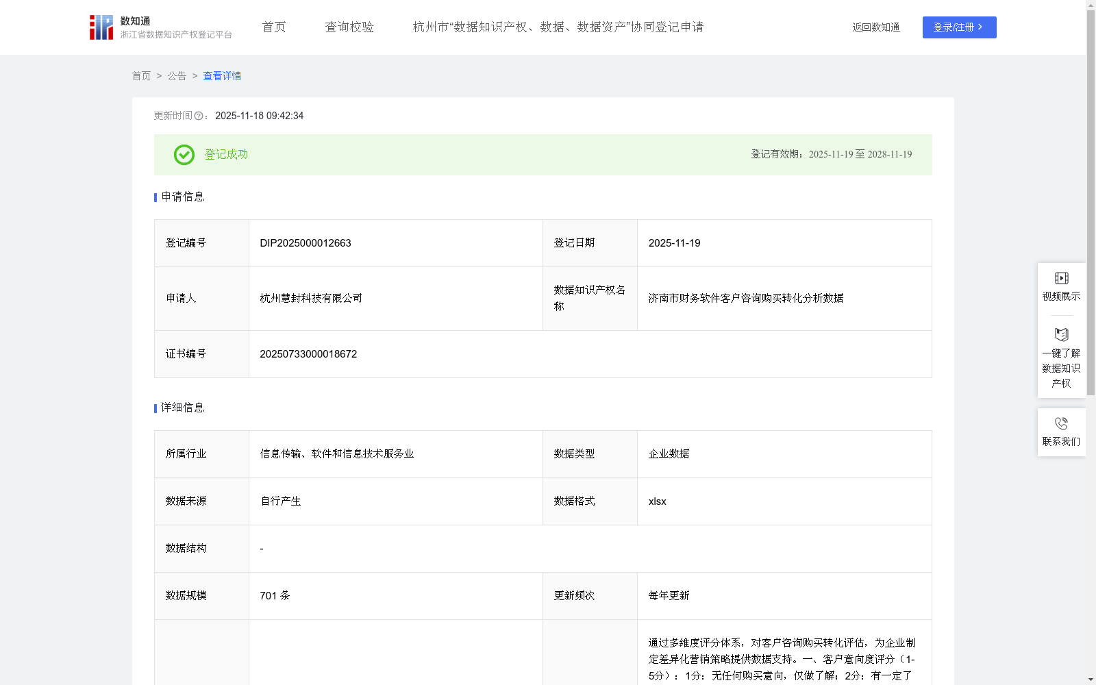
Task: Click the 返回数知通 link
Action: pyautogui.click(x=875, y=27)
